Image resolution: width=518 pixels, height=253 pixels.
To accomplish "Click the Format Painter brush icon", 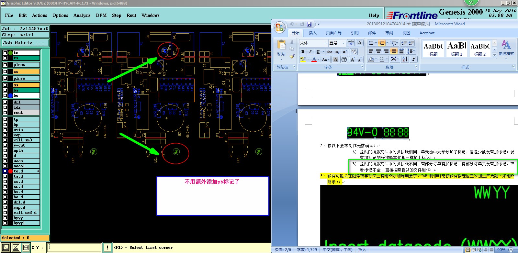I will pyautogui.click(x=292, y=56).
